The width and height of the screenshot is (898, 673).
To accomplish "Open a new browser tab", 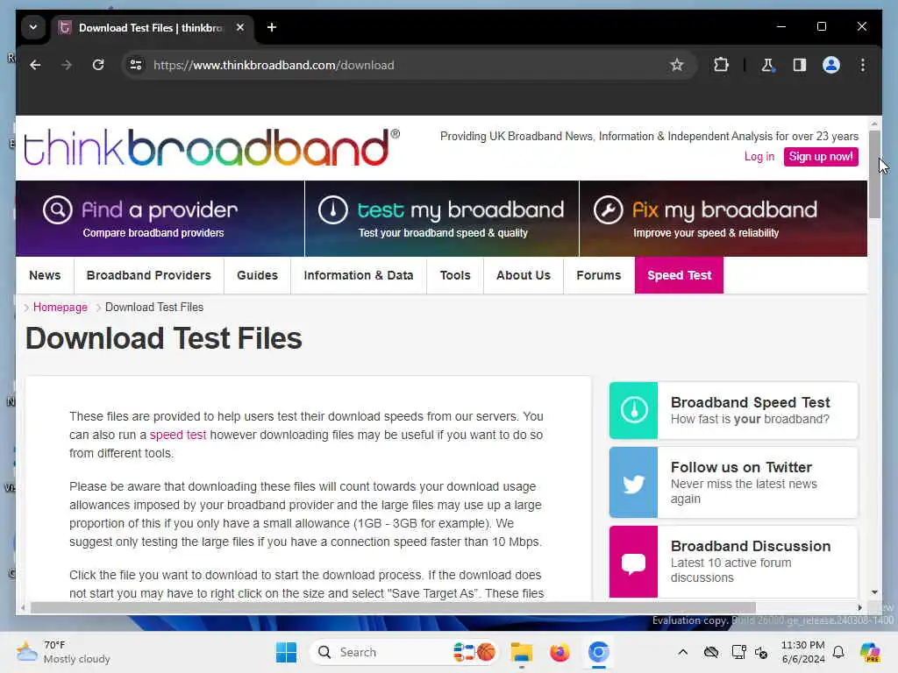I will [x=272, y=27].
